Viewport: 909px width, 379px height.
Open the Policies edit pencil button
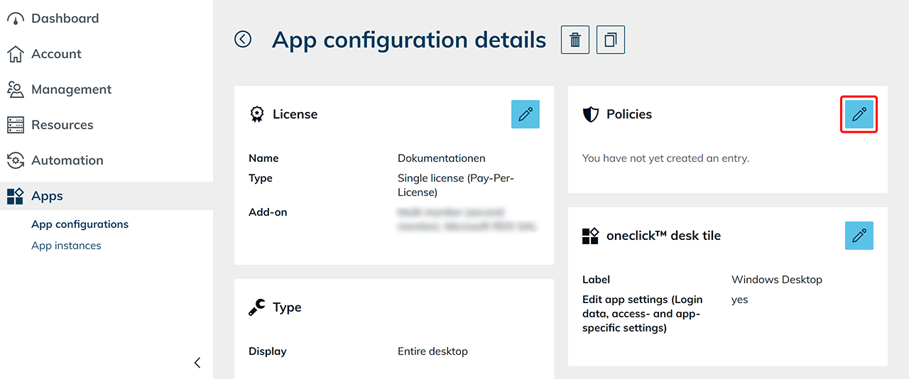pos(859,114)
